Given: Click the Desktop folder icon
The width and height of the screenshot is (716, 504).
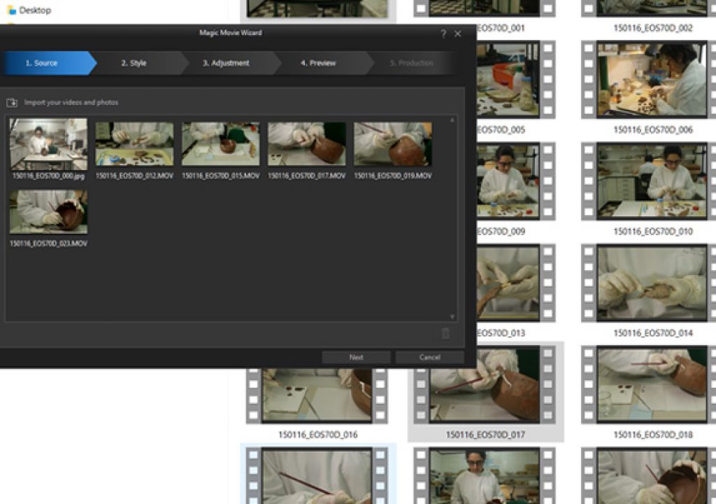Looking at the screenshot, I should point(12,10).
